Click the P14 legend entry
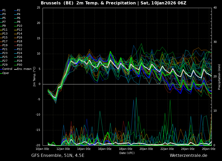 19,34
